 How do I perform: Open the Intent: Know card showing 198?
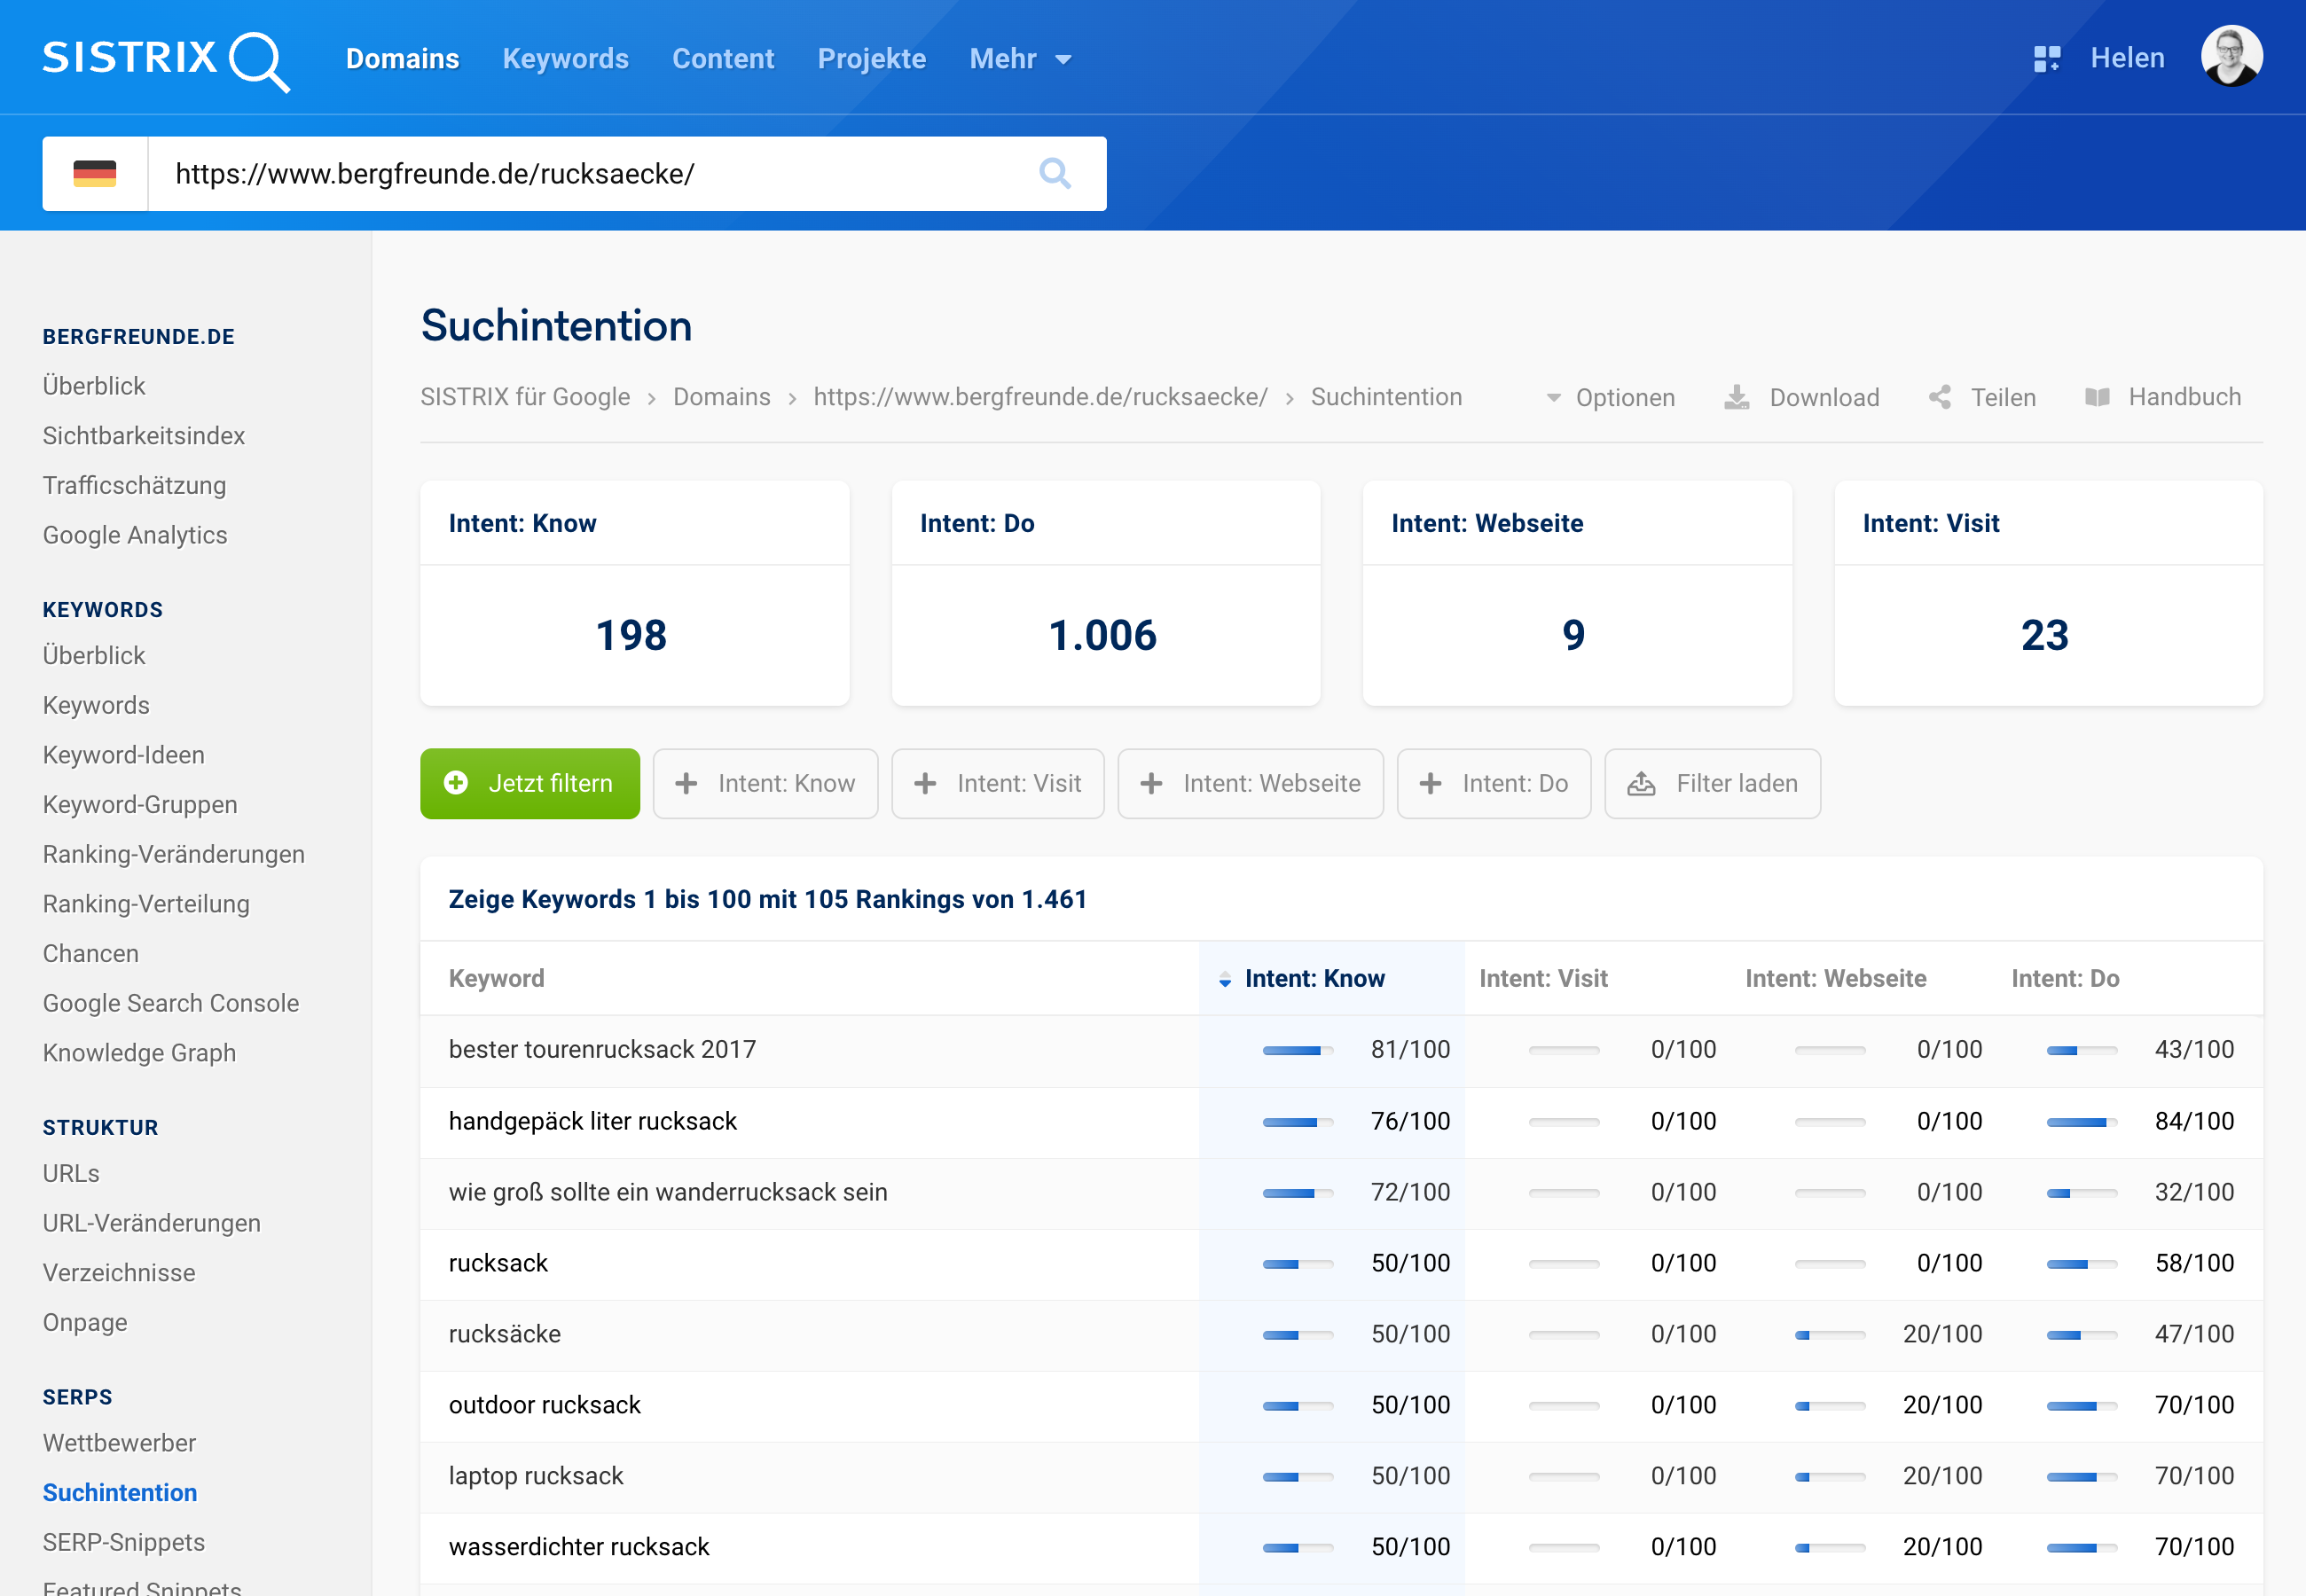click(x=635, y=594)
